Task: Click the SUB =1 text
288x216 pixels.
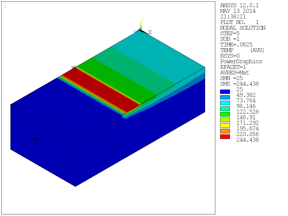Action: pyautogui.click(x=230, y=39)
